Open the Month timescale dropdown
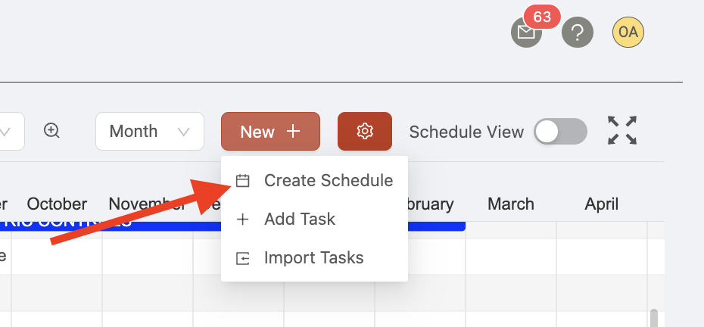The image size is (704, 327). (x=150, y=131)
